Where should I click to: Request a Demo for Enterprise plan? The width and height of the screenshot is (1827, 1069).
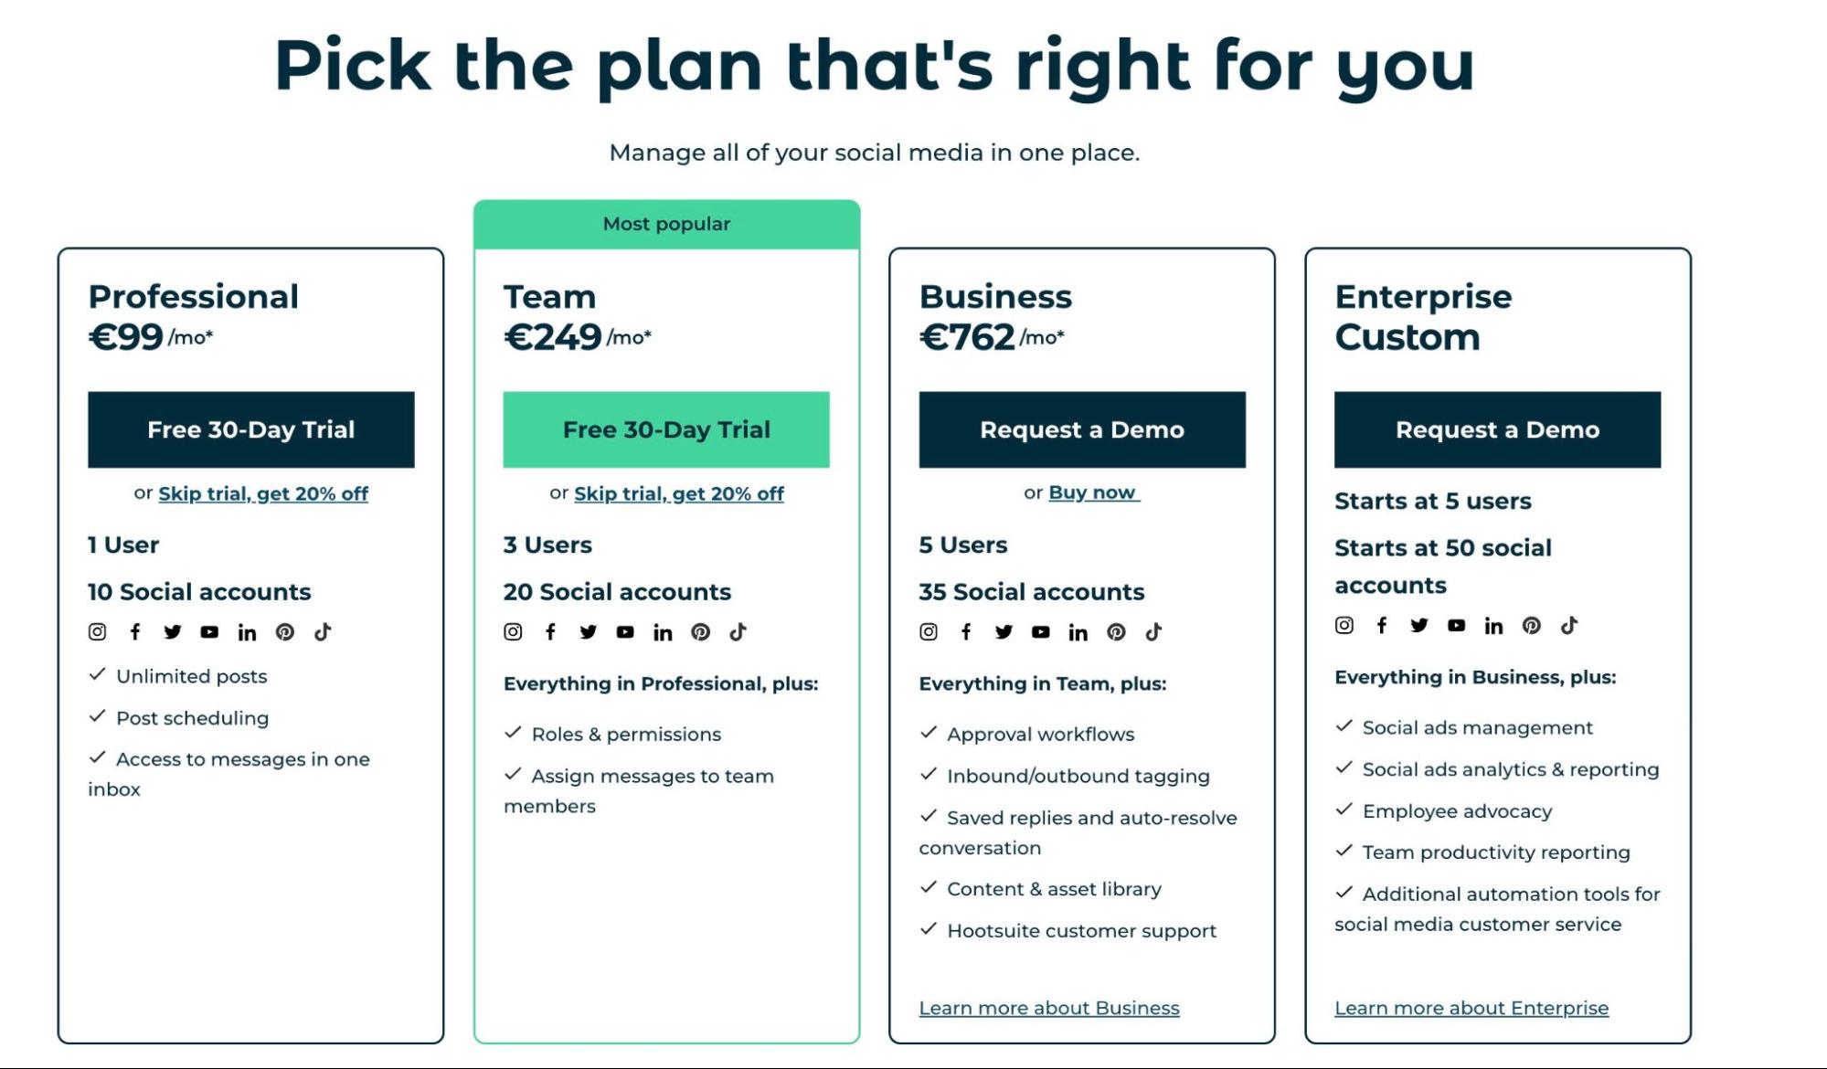[x=1497, y=430]
